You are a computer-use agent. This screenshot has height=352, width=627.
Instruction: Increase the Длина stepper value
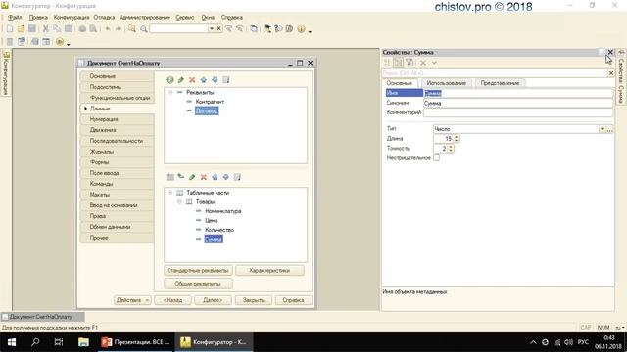coord(457,137)
